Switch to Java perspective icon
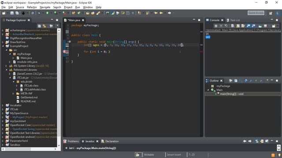Viewport: 282px width, 158px height. [277, 13]
